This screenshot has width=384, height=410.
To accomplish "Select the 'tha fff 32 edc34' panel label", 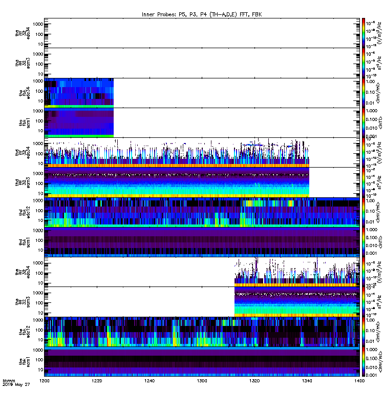I will click(x=23, y=33).
